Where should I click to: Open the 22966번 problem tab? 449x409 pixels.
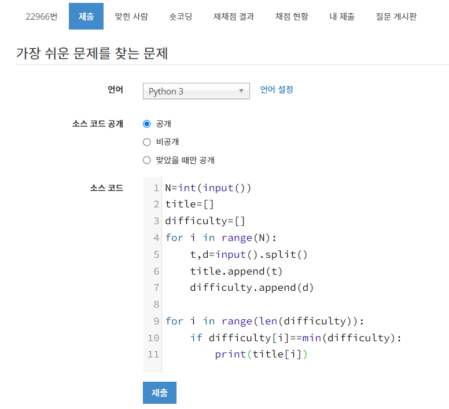(x=42, y=16)
